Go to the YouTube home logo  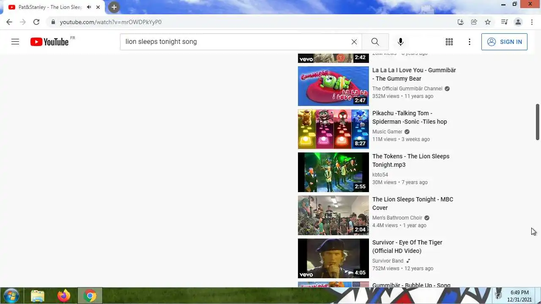pyautogui.click(x=49, y=42)
